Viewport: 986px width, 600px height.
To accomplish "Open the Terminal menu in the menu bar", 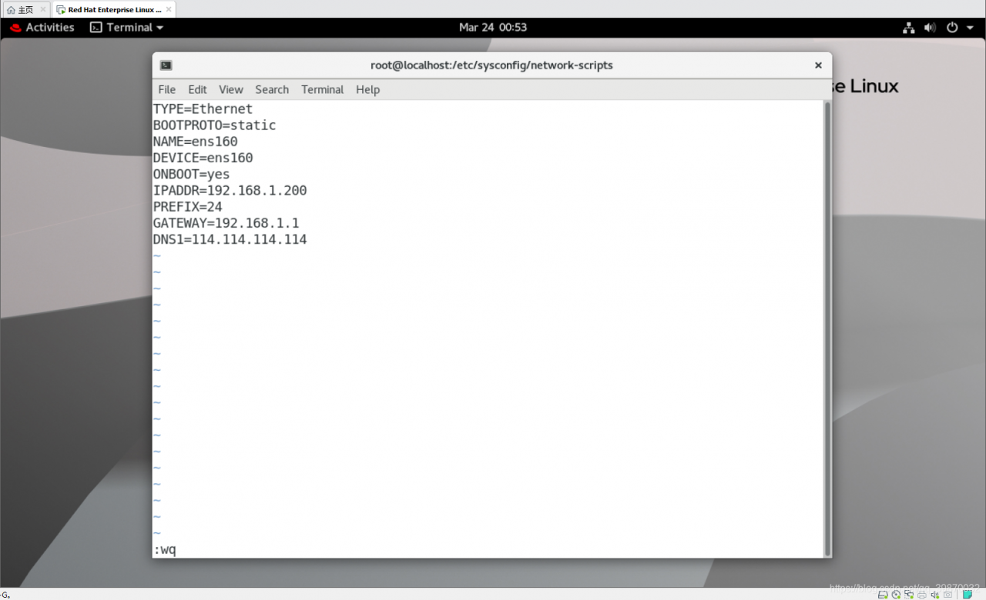I will click(x=323, y=89).
